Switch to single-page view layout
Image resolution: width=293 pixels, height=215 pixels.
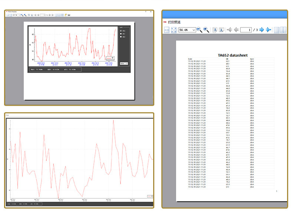tap(276, 30)
